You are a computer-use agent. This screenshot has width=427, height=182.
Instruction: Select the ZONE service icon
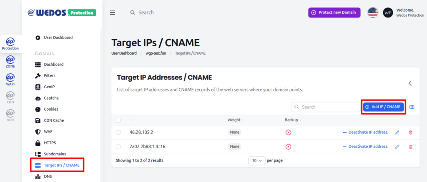click(10, 62)
